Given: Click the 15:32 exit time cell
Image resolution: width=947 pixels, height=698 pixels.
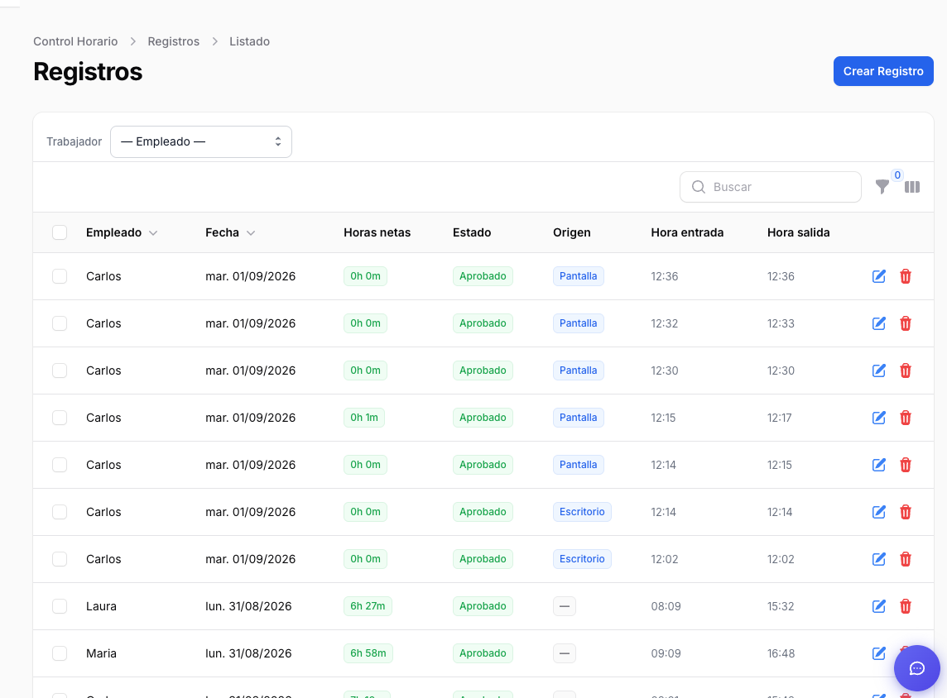Looking at the screenshot, I should pos(781,606).
